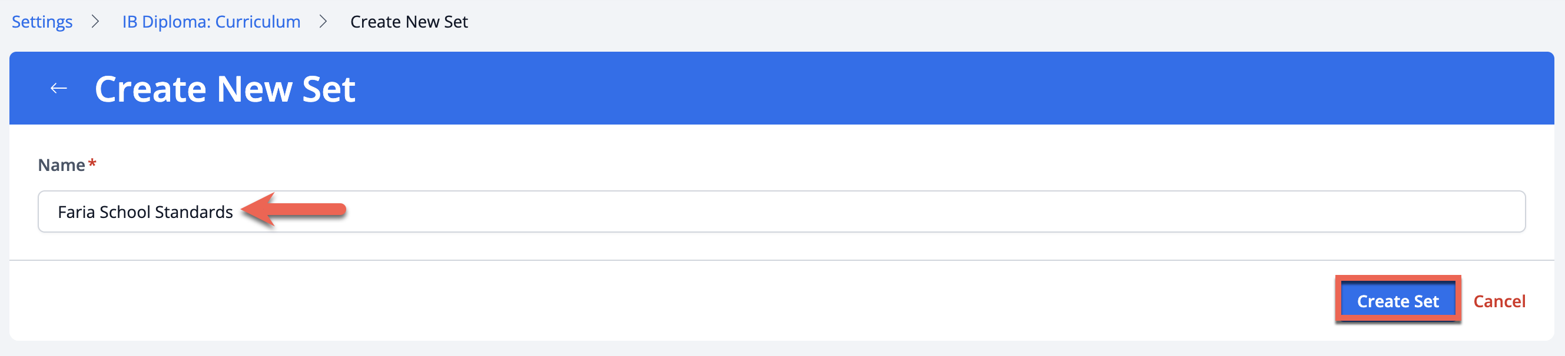Go to IB Diploma: Curriculum breadcrumb
1565x356 pixels.
[x=211, y=22]
